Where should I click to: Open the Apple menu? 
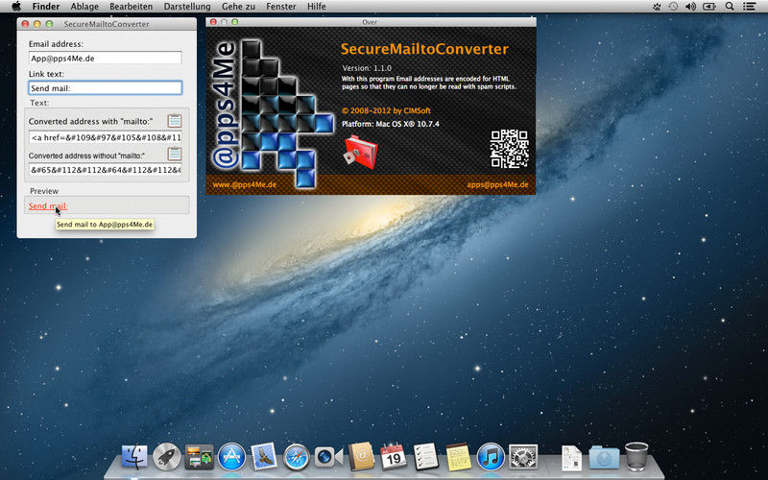coord(16,7)
